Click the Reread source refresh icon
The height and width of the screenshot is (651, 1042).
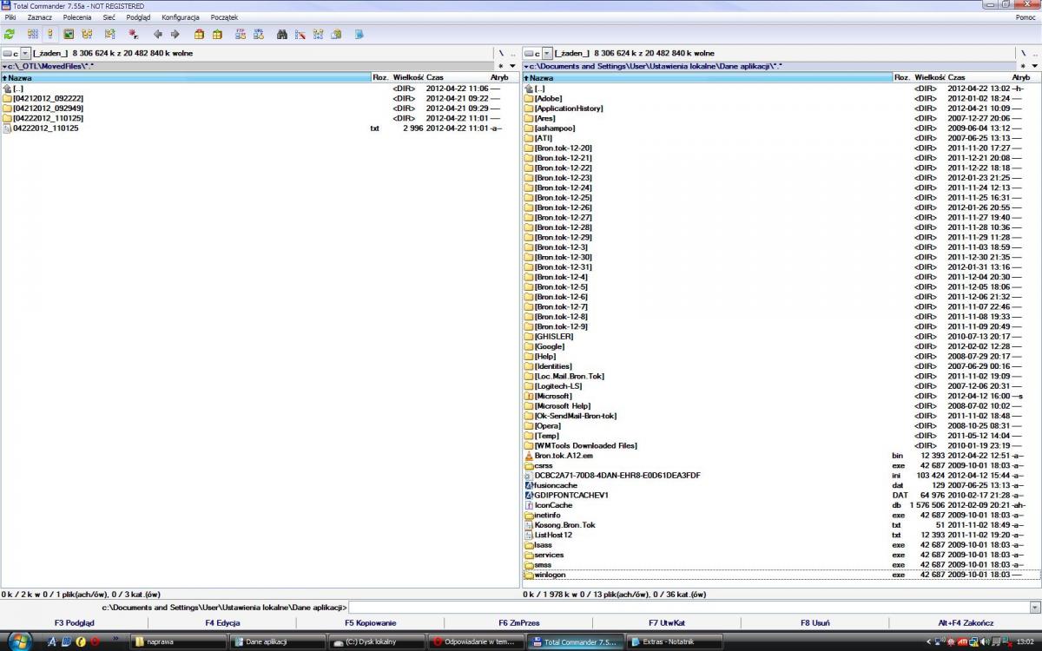(10, 35)
